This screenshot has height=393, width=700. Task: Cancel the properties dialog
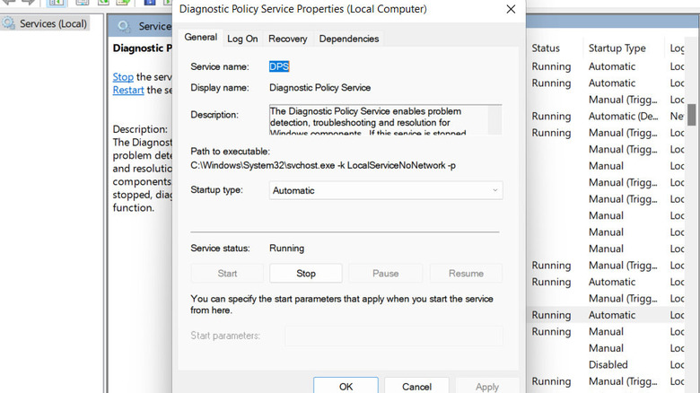(416, 386)
